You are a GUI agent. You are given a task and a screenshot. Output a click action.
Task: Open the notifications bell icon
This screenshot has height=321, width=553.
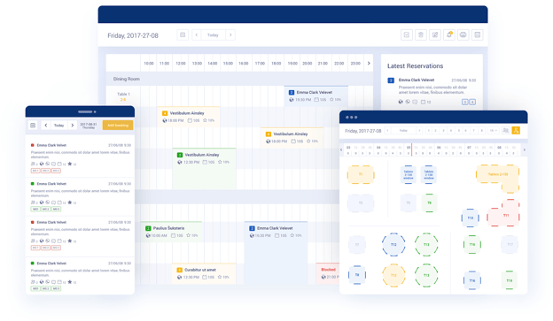pos(449,34)
